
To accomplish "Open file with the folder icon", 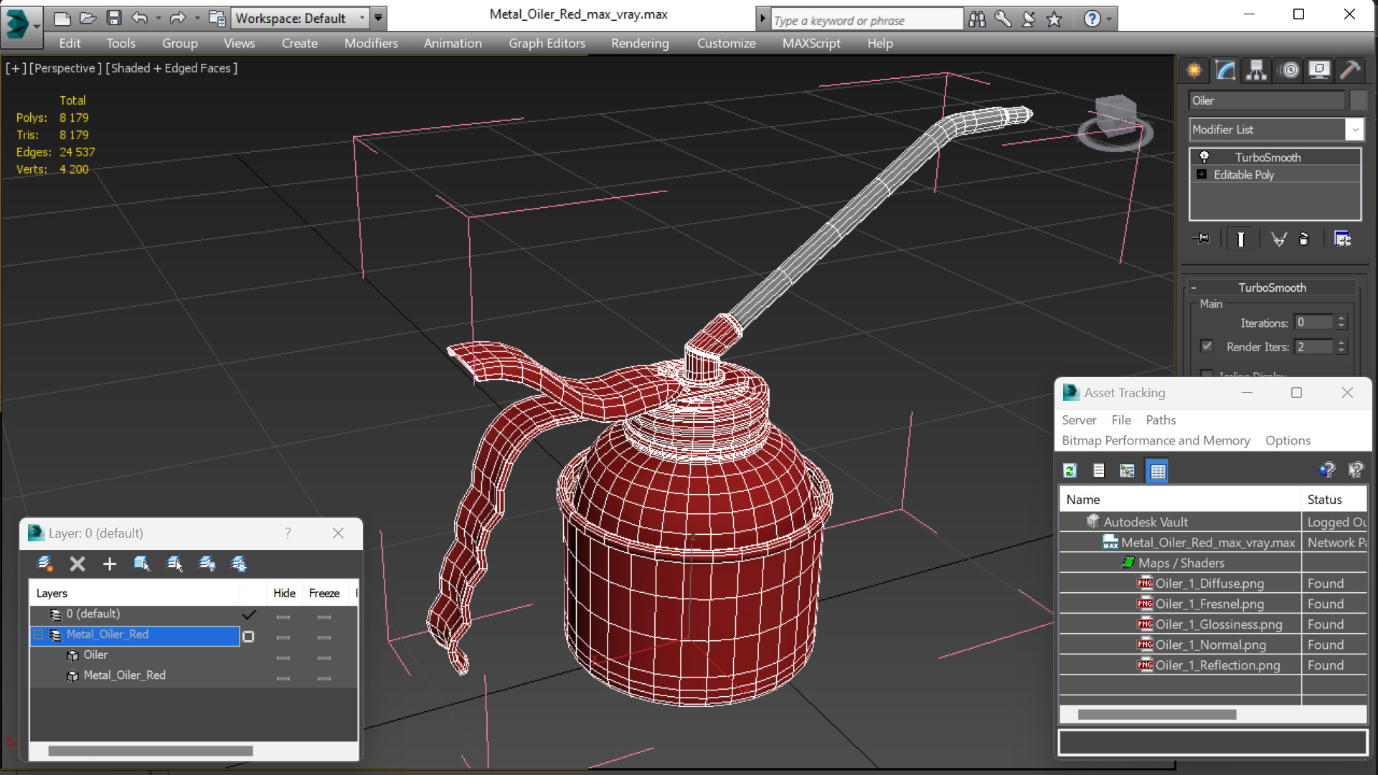I will (x=88, y=18).
